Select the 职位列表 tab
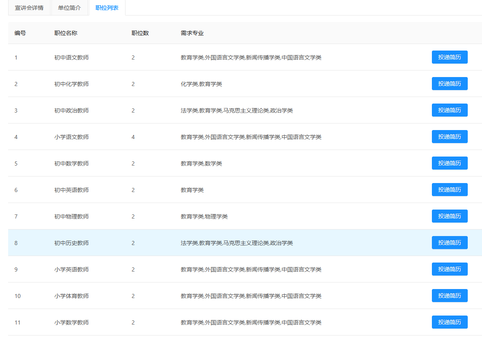The height and width of the screenshot is (340, 482). coord(107,8)
